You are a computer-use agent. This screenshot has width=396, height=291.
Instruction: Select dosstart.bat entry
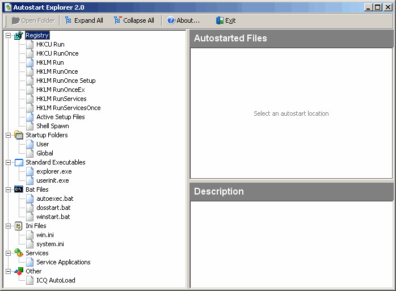click(53, 208)
